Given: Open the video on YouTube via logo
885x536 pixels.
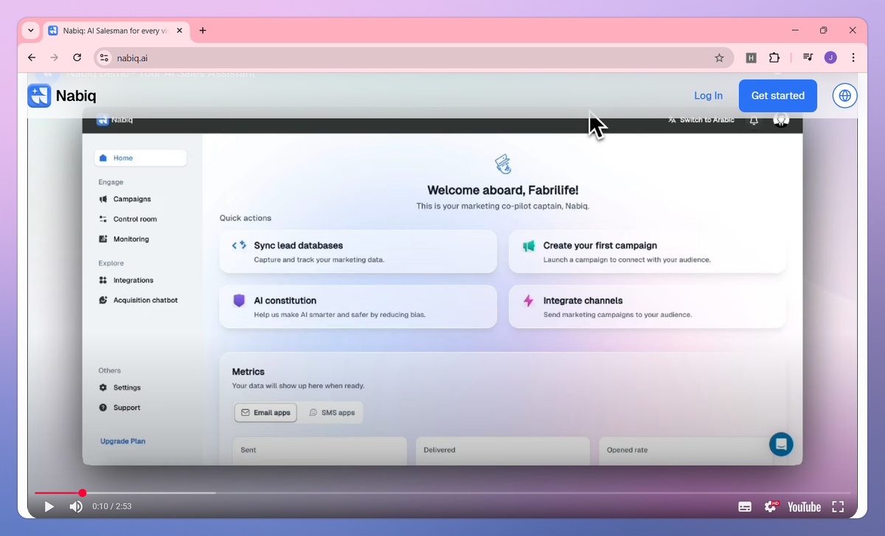Looking at the screenshot, I should click(804, 507).
